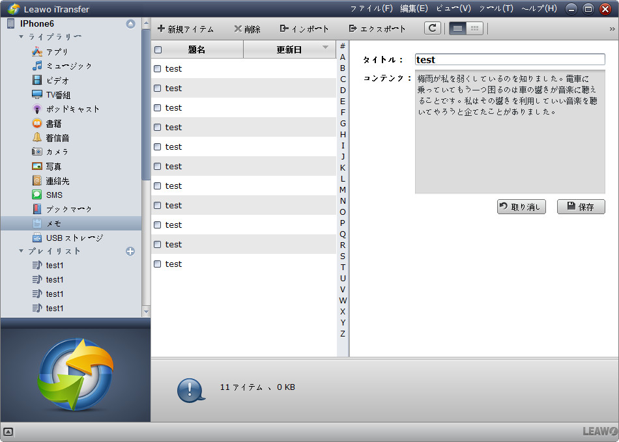Toggle the select-all checkbox in the header

(158, 49)
